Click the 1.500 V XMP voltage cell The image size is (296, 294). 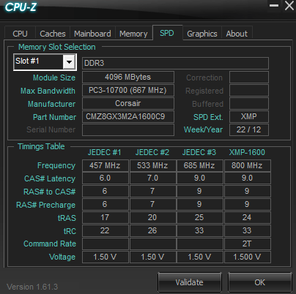248,257
